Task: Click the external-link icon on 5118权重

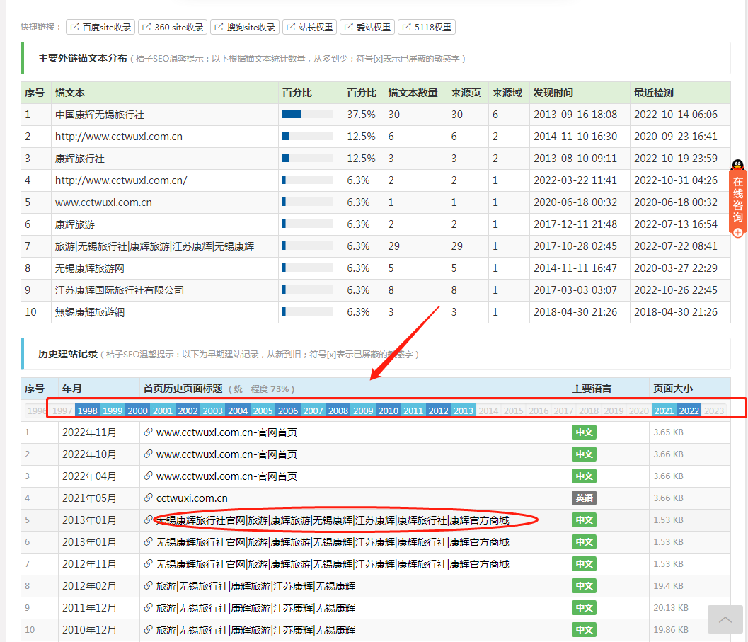Action: pos(405,28)
